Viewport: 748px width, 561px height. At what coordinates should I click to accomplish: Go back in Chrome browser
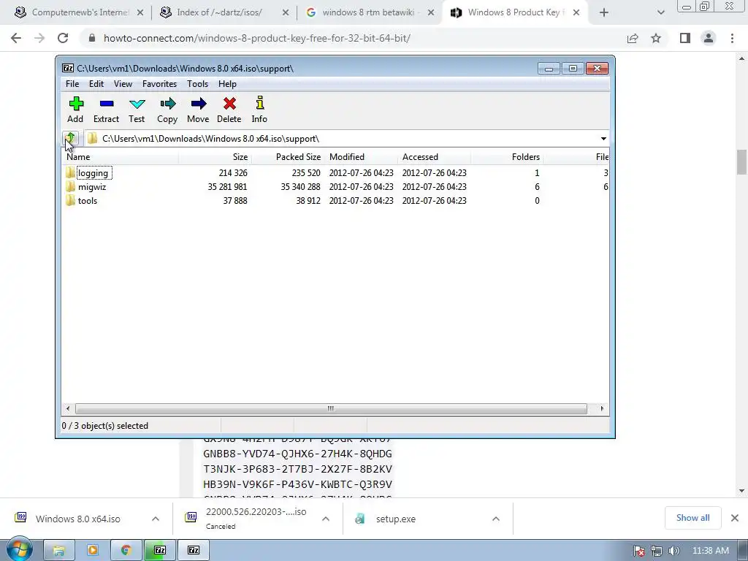tap(16, 38)
